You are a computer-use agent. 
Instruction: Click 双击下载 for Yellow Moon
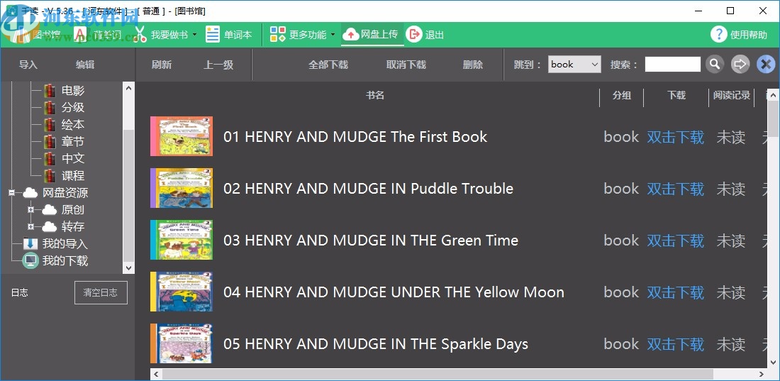point(676,292)
